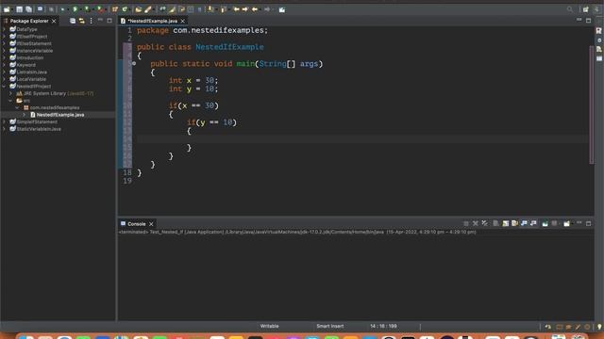The height and width of the screenshot is (339, 604).
Task: Click the Save toolbar icon
Action: tap(19, 9)
